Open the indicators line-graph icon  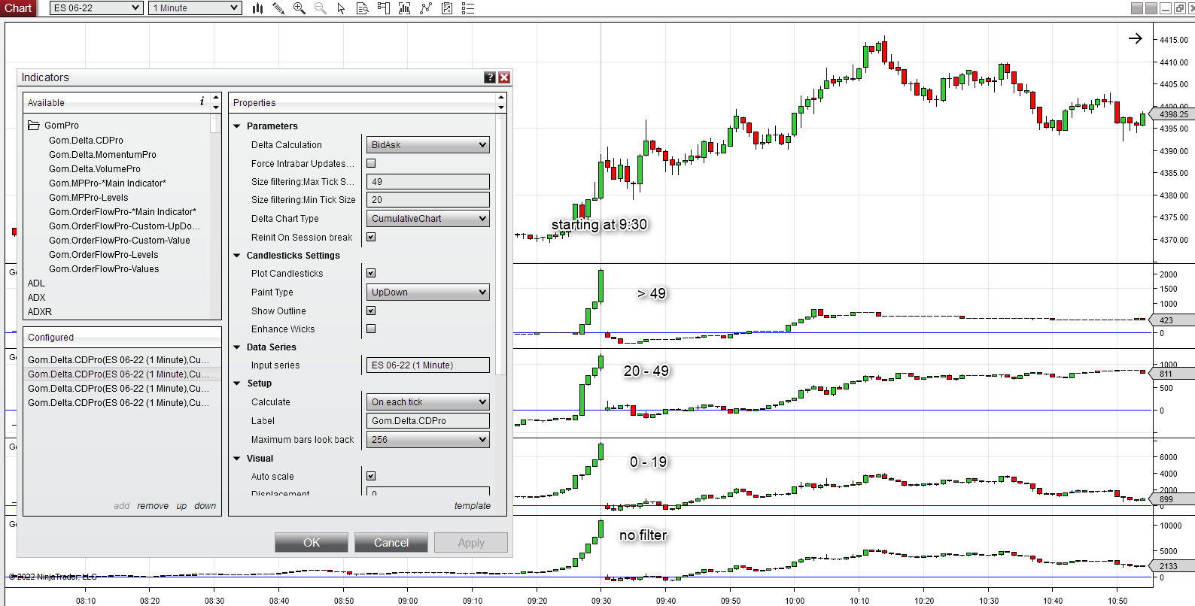point(426,8)
